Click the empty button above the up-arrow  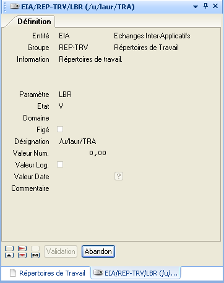coord(9,248)
